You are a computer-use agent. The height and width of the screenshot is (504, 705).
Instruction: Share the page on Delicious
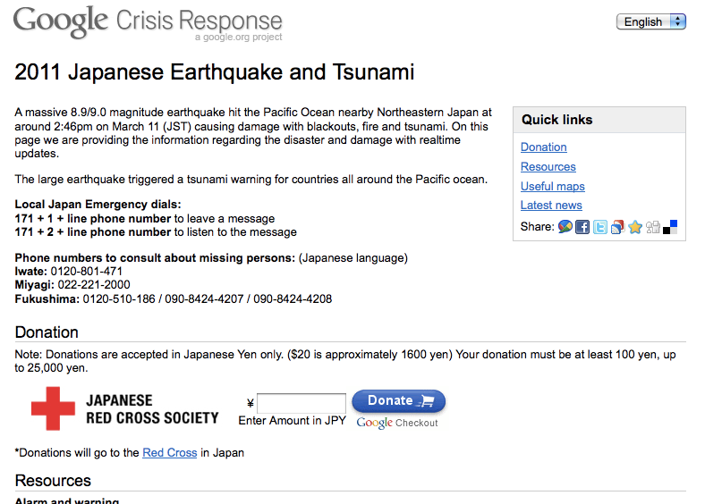pos(670,227)
